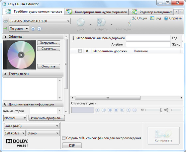Open the View (Вид) menu
The width and height of the screenshot is (186, 152).
pyautogui.click(x=156, y=18)
